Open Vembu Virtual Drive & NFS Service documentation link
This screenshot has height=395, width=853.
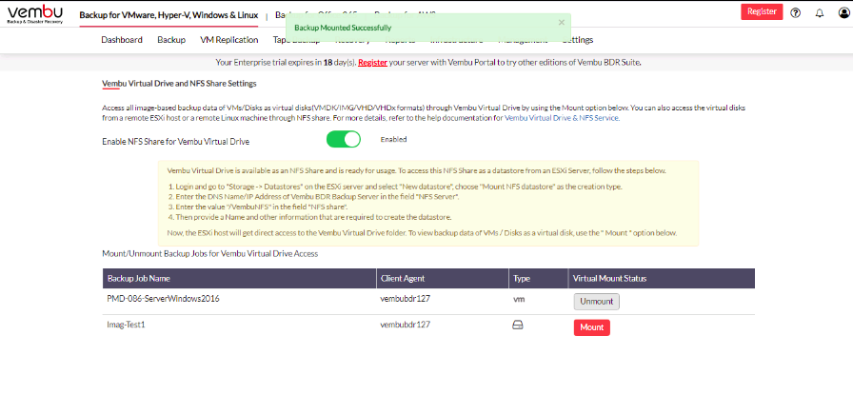562,117
